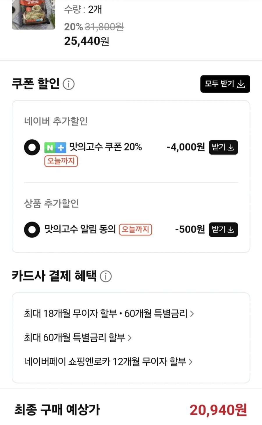Click the green N+ Naver membership badge
This screenshot has width=262, height=425.
[55, 147]
